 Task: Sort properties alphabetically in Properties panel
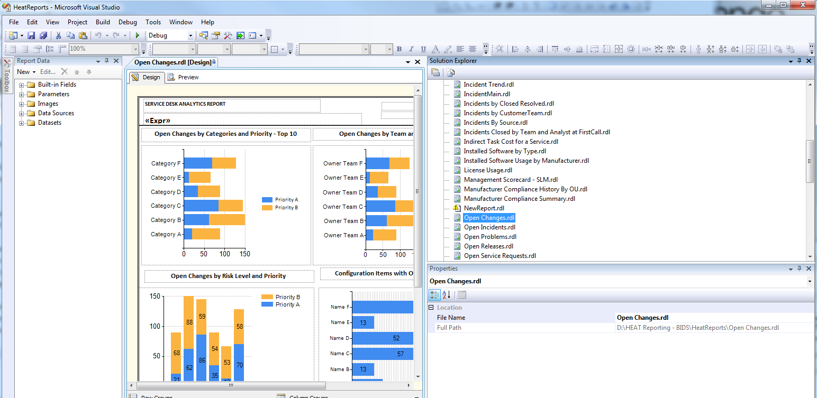[447, 295]
